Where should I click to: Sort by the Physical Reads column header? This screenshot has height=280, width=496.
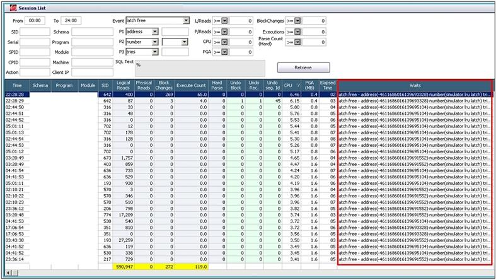point(144,85)
